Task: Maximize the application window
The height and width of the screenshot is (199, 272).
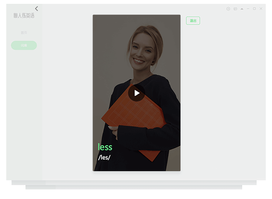Action: 254,9
